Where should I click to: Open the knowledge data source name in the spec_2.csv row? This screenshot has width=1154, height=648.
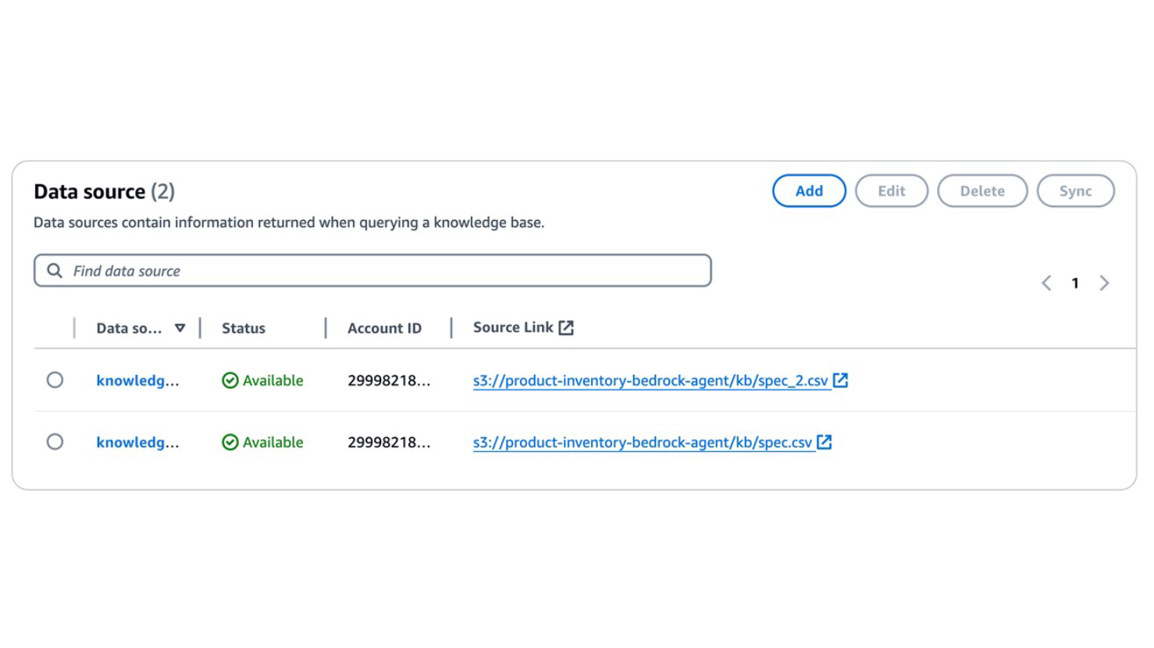click(137, 381)
